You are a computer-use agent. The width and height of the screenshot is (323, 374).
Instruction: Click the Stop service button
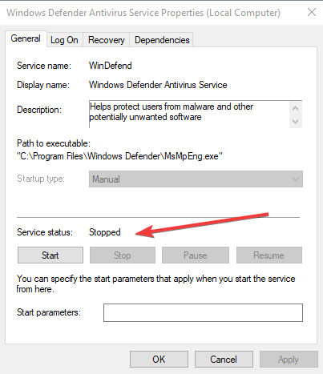pos(123,255)
